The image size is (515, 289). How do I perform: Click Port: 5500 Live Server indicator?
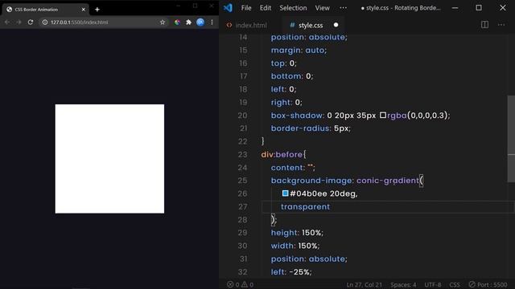(x=488, y=284)
